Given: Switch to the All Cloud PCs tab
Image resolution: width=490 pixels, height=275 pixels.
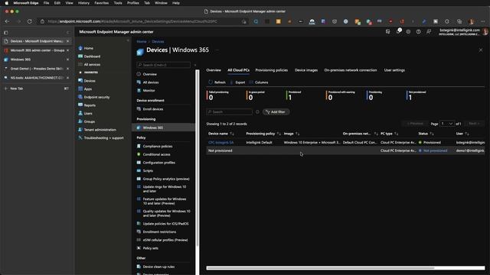Looking at the screenshot, I should tap(238, 70).
